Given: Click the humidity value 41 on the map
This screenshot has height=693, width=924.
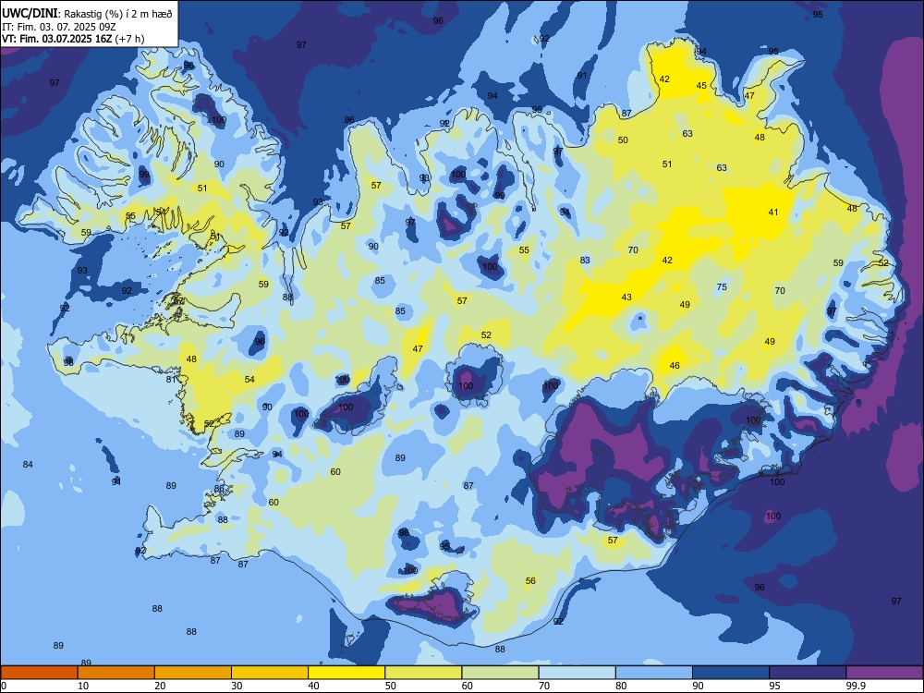Looking at the screenshot, I should [x=773, y=213].
